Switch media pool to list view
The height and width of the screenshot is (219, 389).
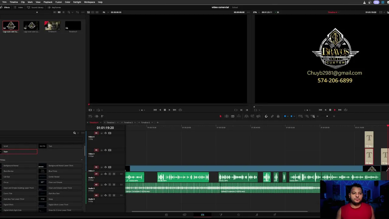tap(64, 12)
